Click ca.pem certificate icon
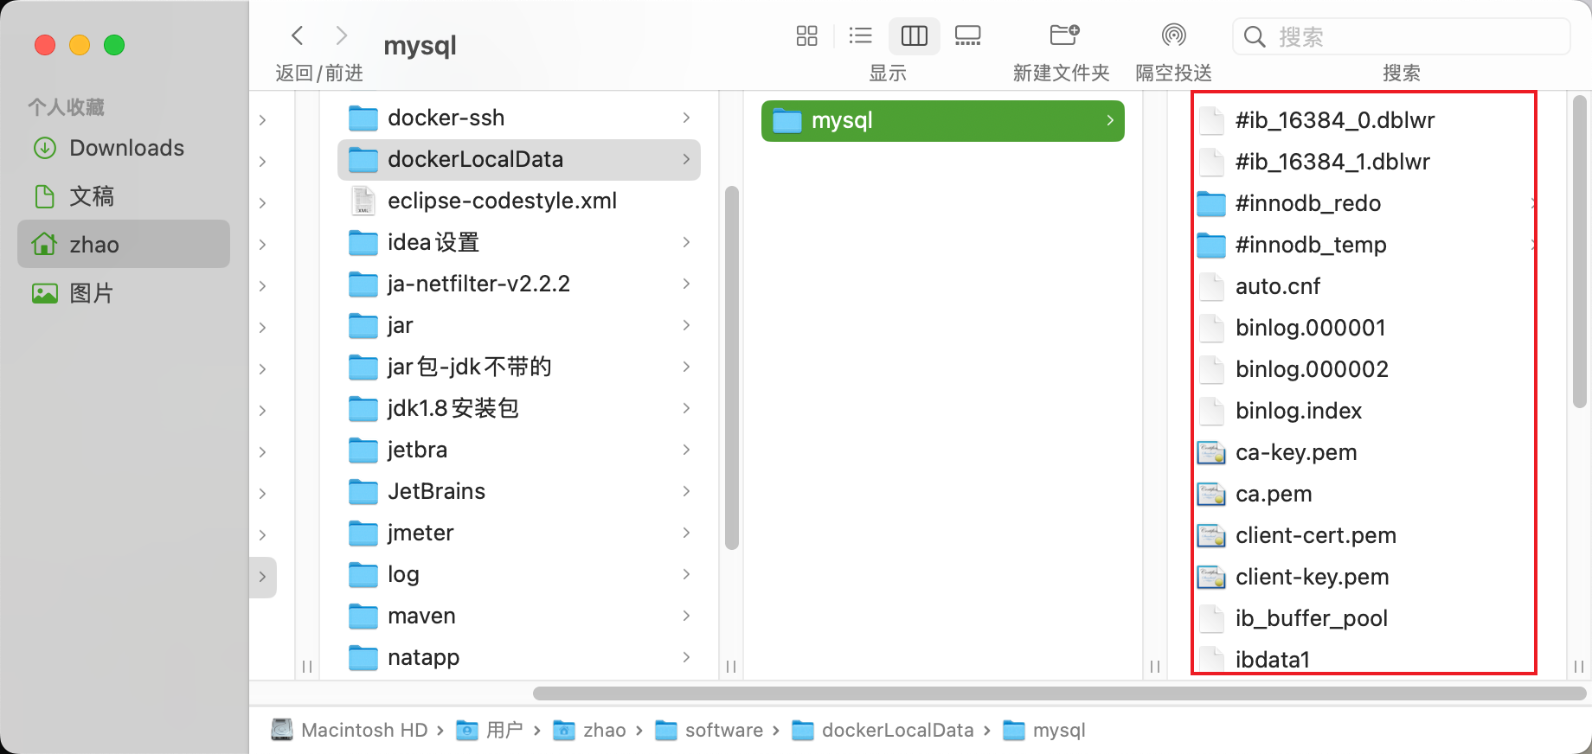Screen dimensions: 1592x754 (1211, 494)
